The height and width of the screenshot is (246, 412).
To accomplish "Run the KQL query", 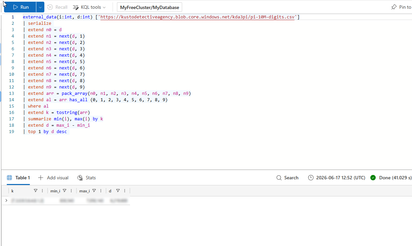I will [20, 7].
